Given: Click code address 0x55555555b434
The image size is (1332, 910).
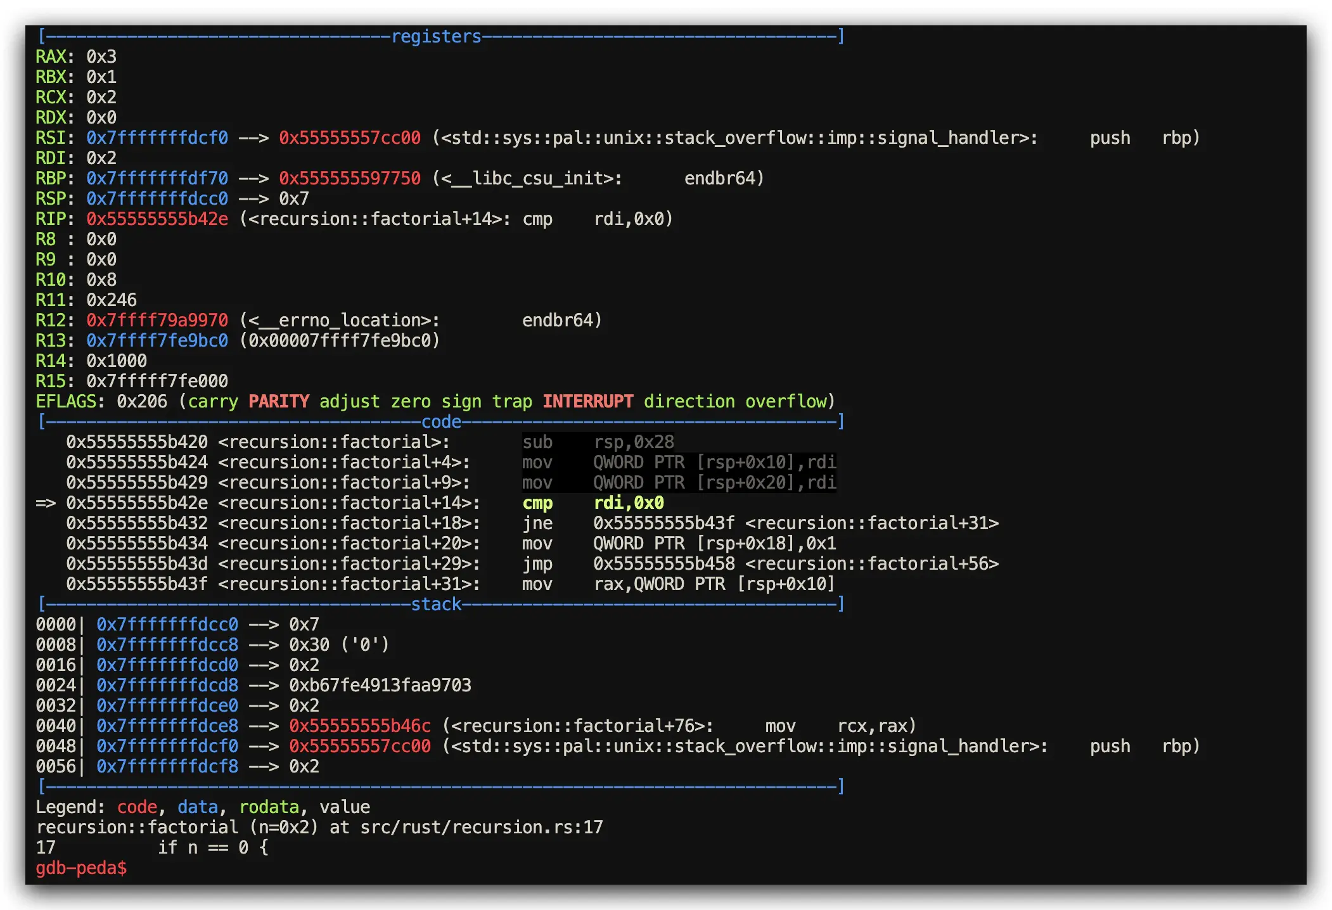Looking at the screenshot, I should click(x=137, y=544).
